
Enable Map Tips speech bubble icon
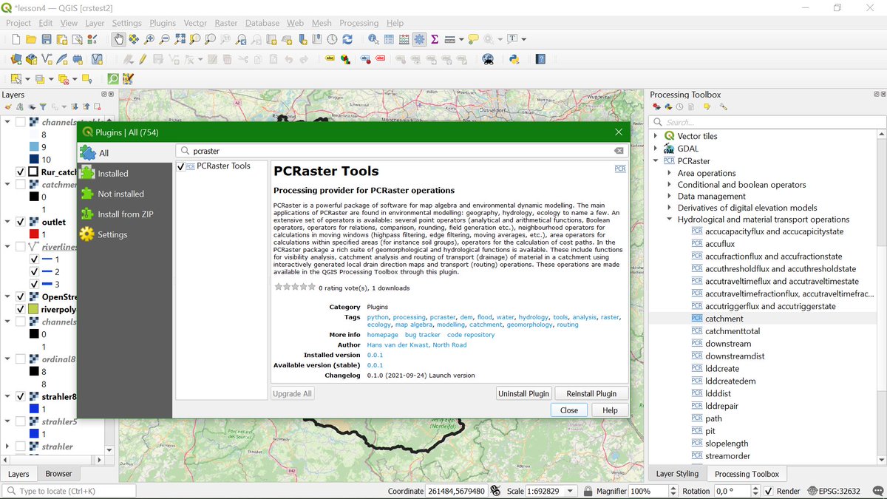tap(474, 39)
